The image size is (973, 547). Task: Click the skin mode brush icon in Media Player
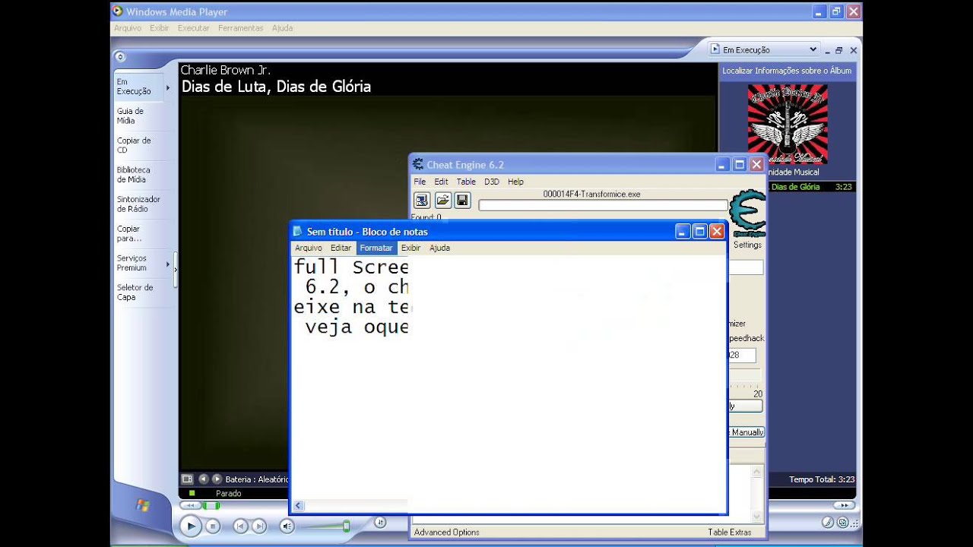tap(829, 522)
